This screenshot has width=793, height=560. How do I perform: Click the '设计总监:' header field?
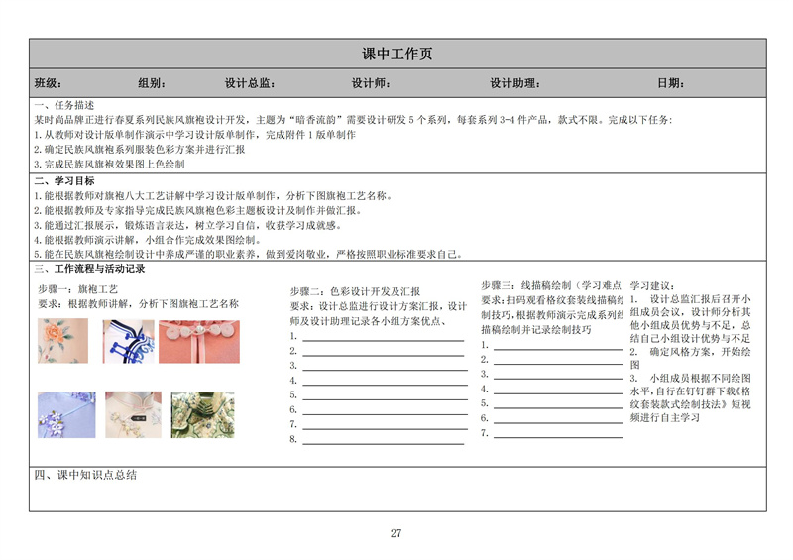[250, 83]
